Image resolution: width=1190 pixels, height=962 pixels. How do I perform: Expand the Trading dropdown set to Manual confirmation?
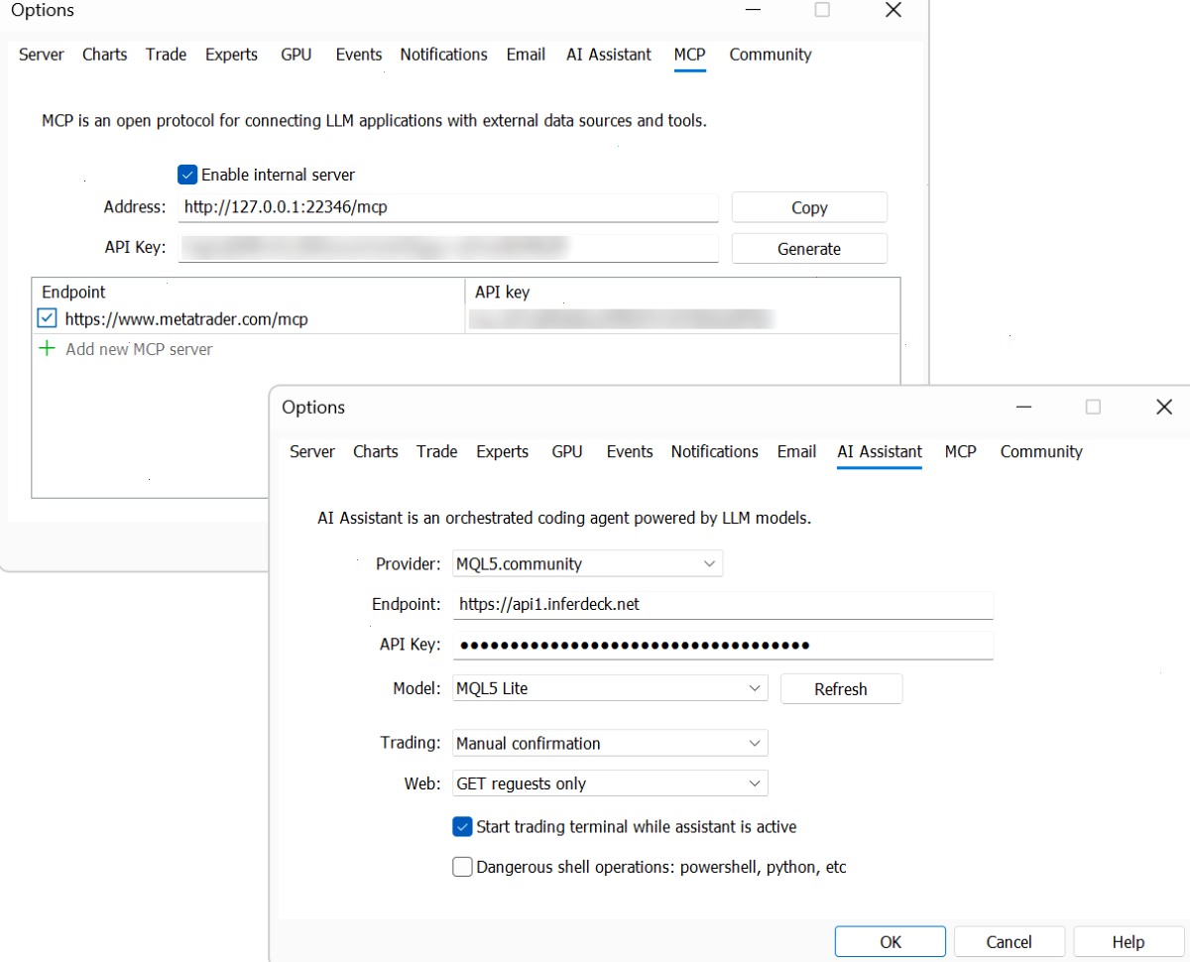[x=610, y=743]
